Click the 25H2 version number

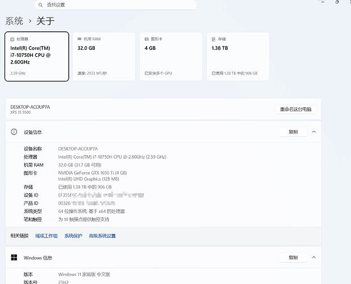pos(64,282)
